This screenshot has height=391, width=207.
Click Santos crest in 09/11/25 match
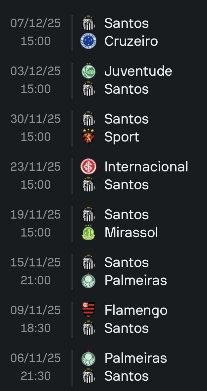[88, 328]
